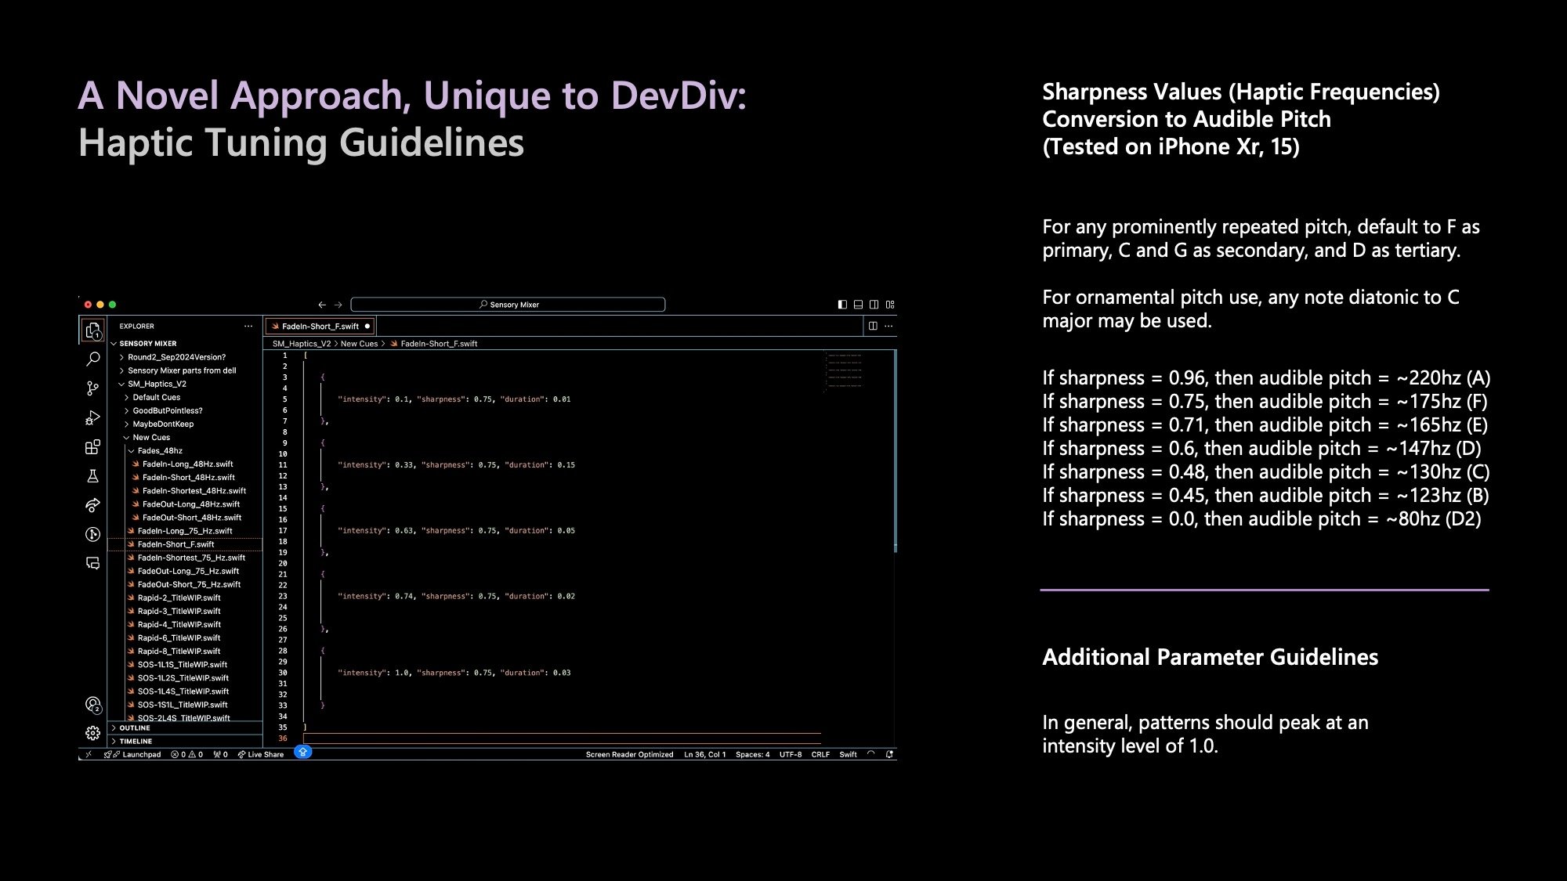Click Live Share in the status bar
Image resolution: width=1567 pixels, height=881 pixels.
point(260,755)
